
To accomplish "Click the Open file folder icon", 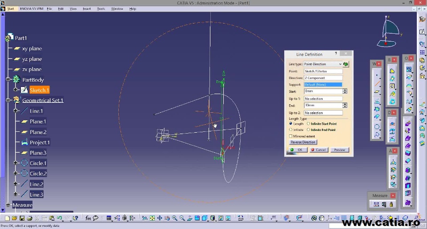I will coord(14,218).
